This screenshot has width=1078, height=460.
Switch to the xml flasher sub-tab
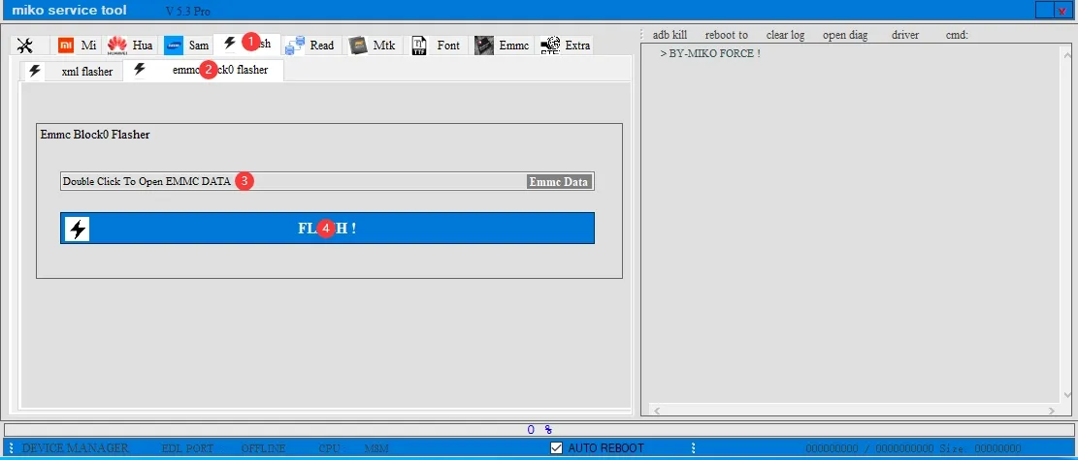pos(72,71)
